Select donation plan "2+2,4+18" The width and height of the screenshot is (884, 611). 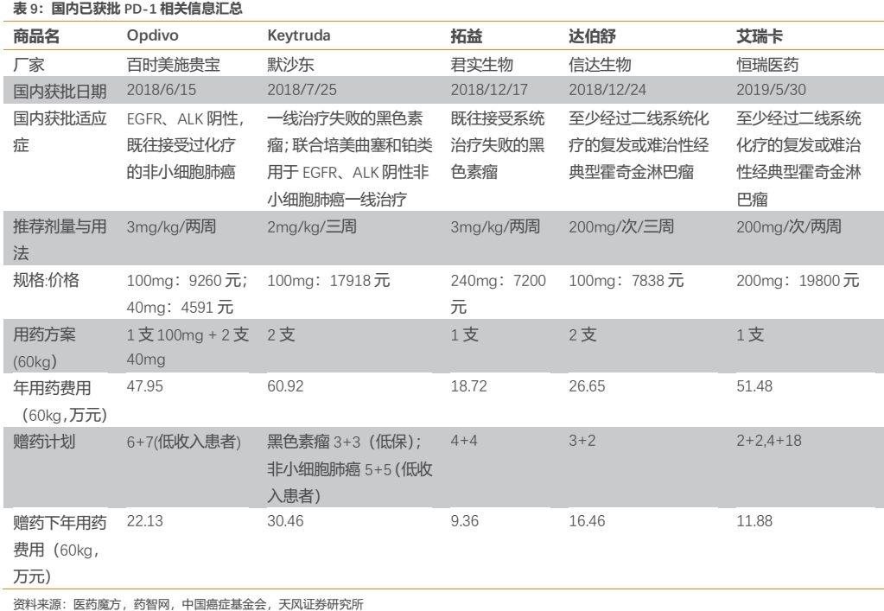coord(769,440)
